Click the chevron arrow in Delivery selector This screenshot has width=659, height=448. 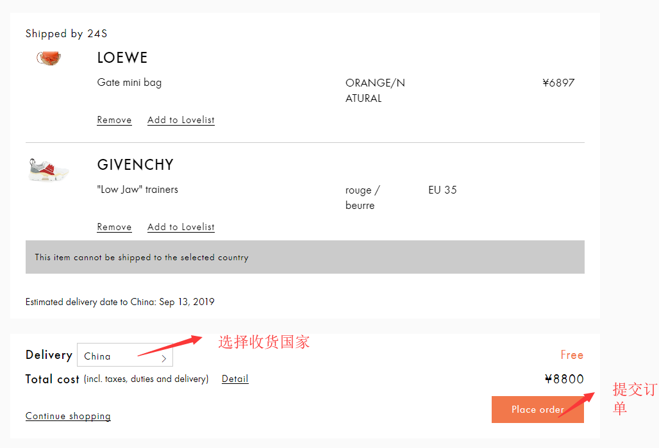[x=164, y=358]
